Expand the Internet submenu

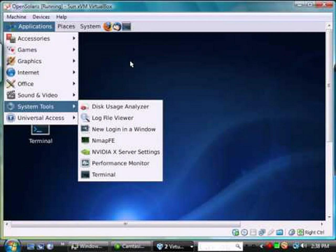click(x=28, y=72)
